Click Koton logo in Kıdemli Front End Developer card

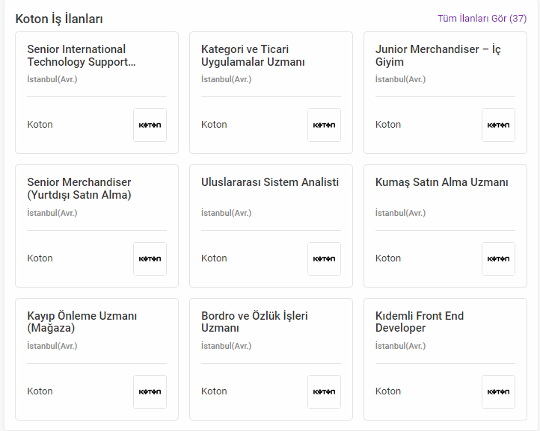pos(498,391)
